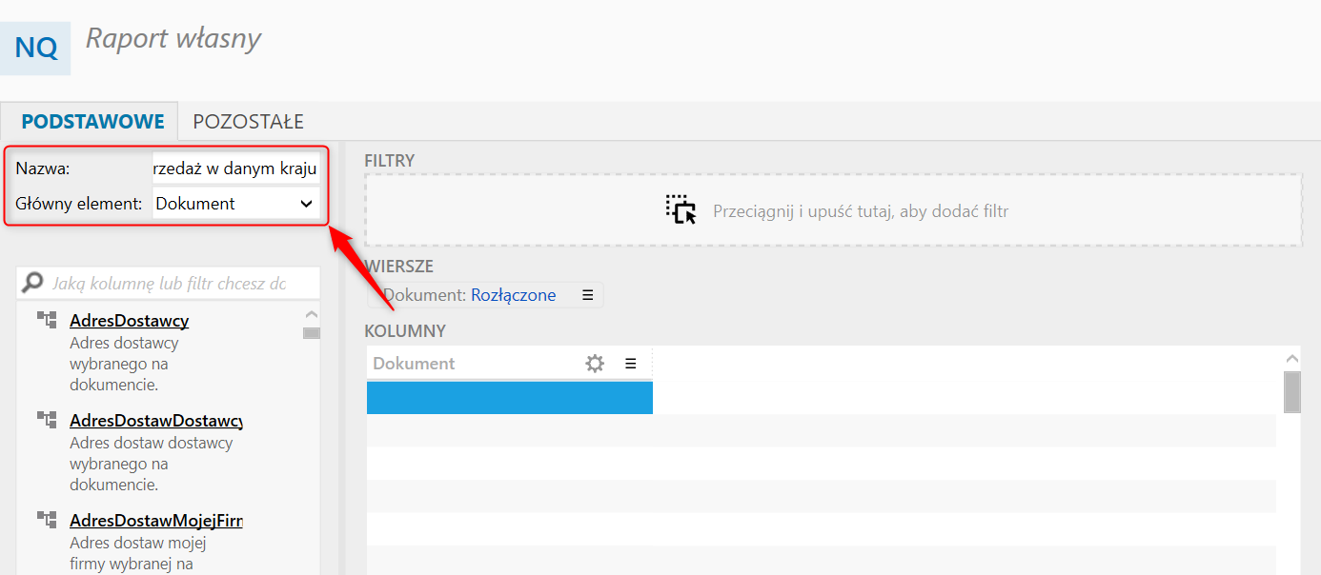Click the NQ report logo icon
This screenshot has height=575, width=1321.
[x=35, y=48]
